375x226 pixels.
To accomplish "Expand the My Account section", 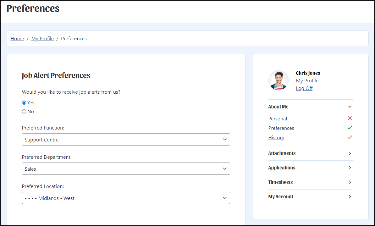I will pyautogui.click(x=350, y=196).
